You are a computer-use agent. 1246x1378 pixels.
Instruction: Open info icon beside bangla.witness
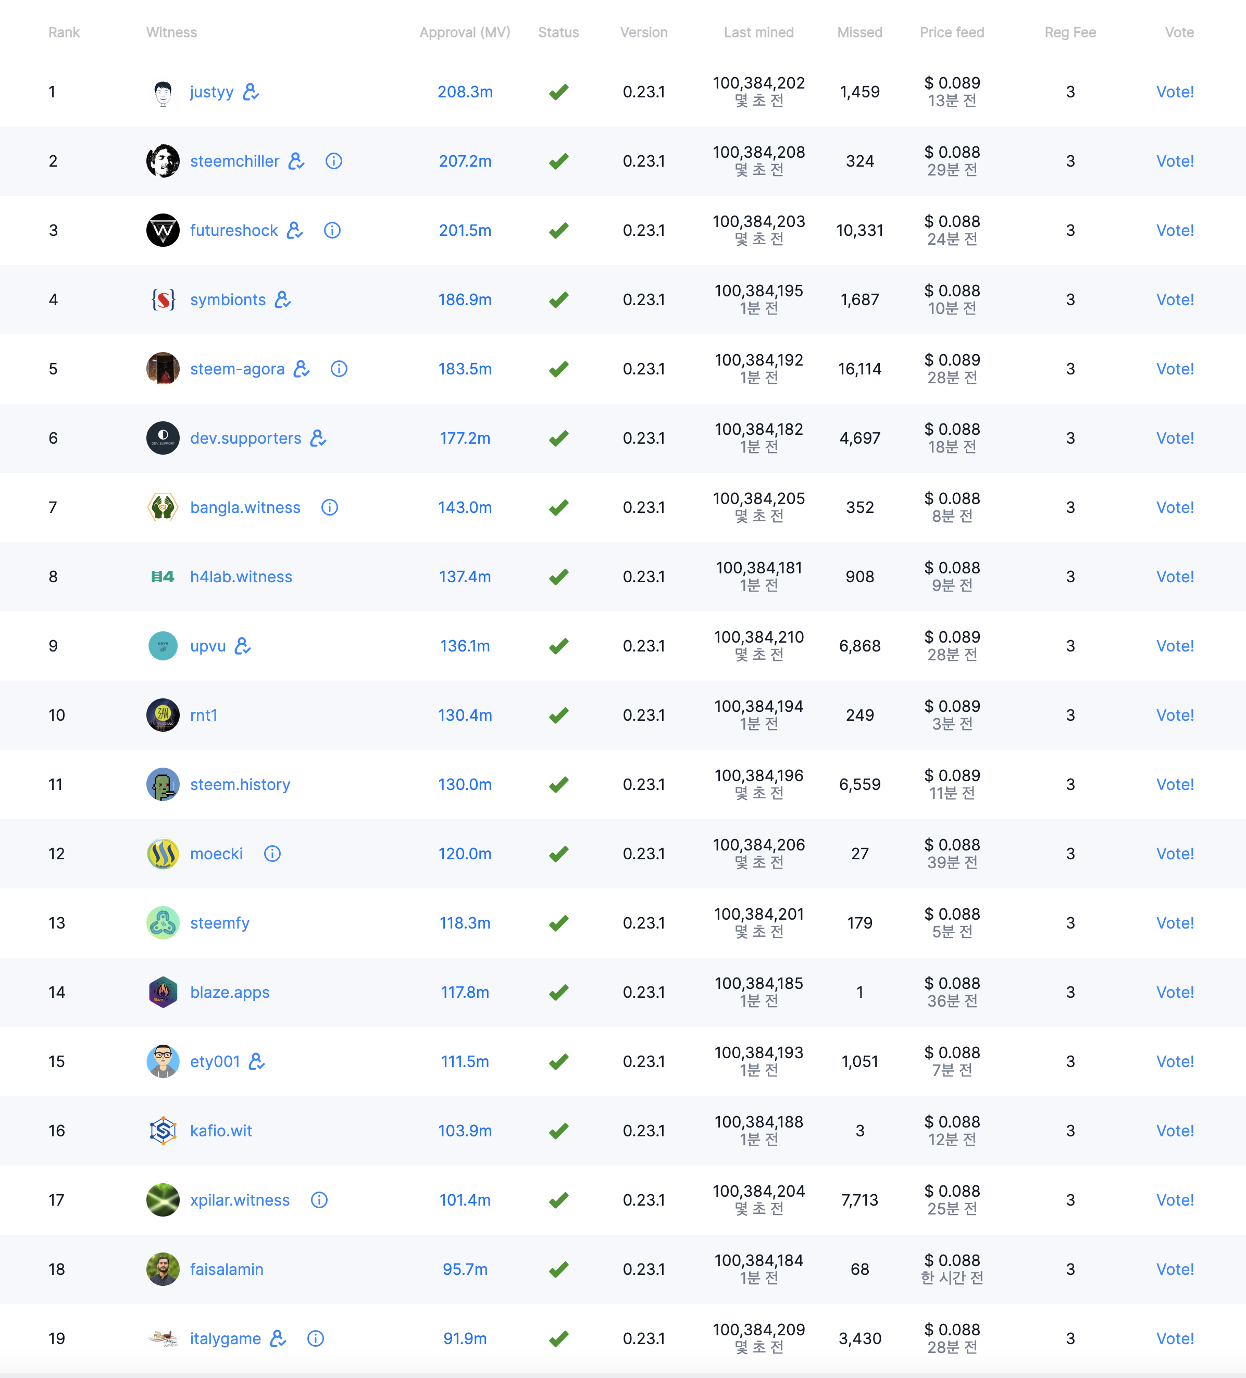(x=330, y=507)
